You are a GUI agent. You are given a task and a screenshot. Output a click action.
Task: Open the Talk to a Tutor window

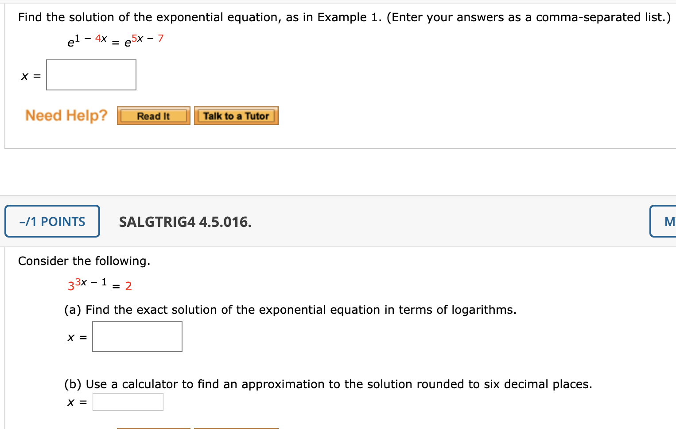tap(236, 116)
